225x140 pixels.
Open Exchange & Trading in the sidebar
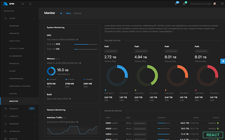(20, 86)
